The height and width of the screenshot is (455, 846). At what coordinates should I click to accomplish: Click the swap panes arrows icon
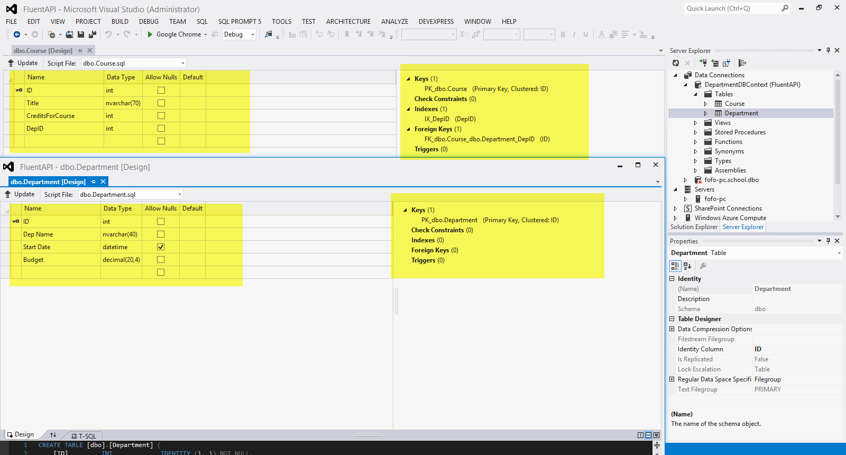tap(53, 435)
